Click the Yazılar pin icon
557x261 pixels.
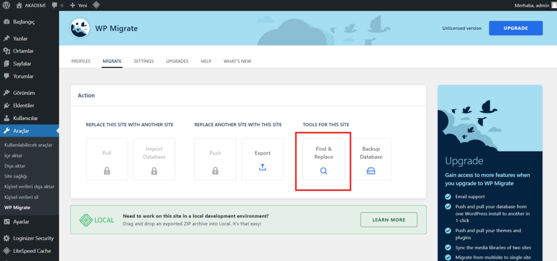pyautogui.click(x=7, y=38)
